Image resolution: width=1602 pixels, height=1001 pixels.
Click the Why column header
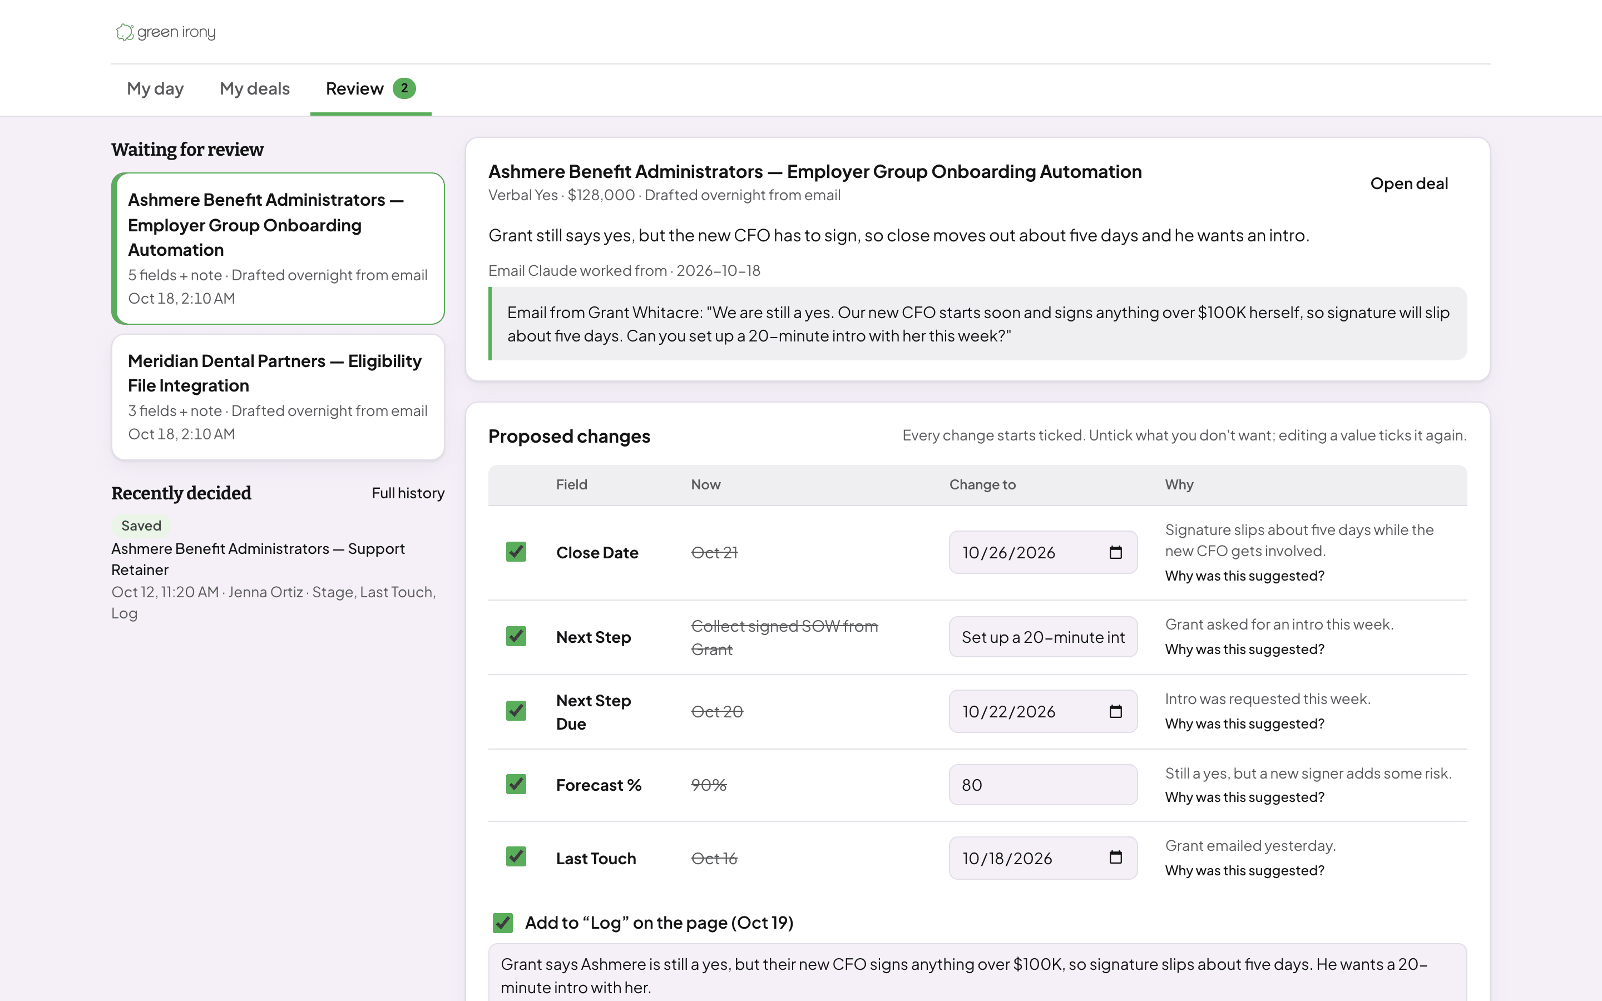(x=1179, y=484)
